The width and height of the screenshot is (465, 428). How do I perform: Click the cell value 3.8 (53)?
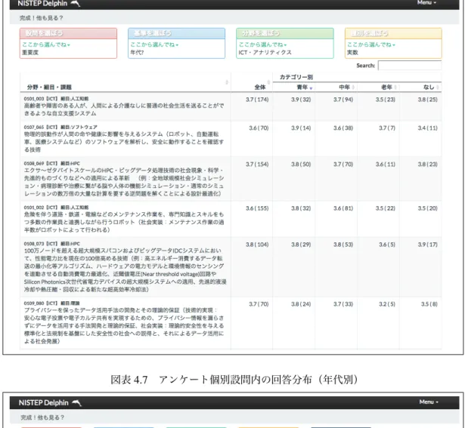coord(343,245)
